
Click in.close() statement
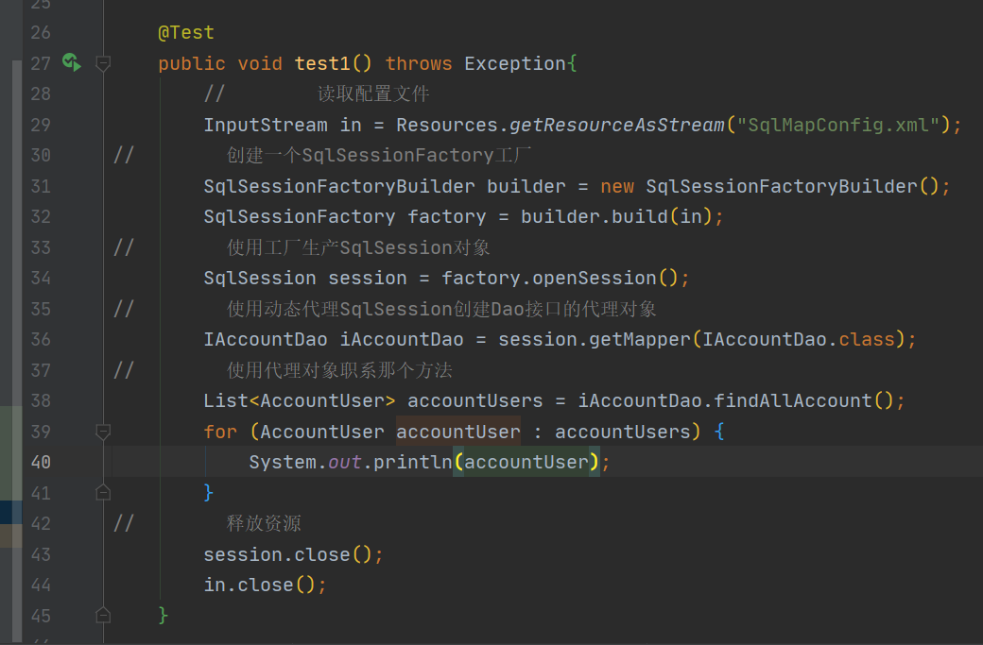pos(266,585)
